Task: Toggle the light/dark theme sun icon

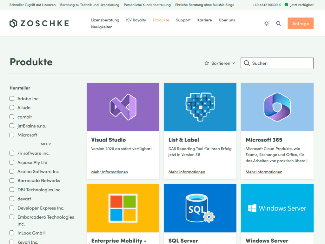Action: click(267, 23)
